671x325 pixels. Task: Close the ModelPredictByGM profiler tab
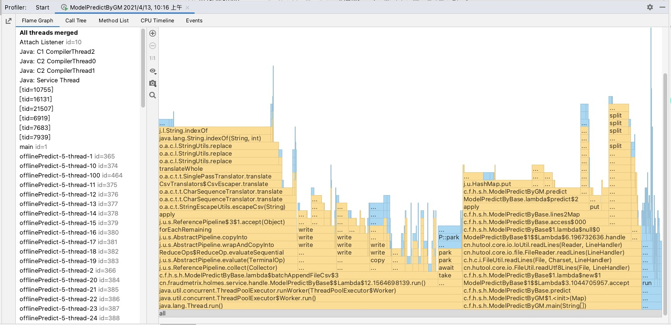pyautogui.click(x=187, y=8)
